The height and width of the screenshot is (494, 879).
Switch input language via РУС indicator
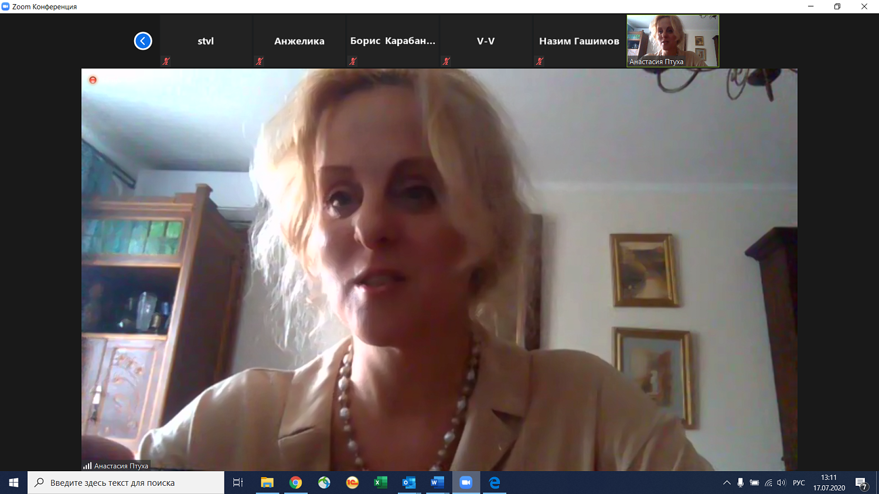click(799, 483)
